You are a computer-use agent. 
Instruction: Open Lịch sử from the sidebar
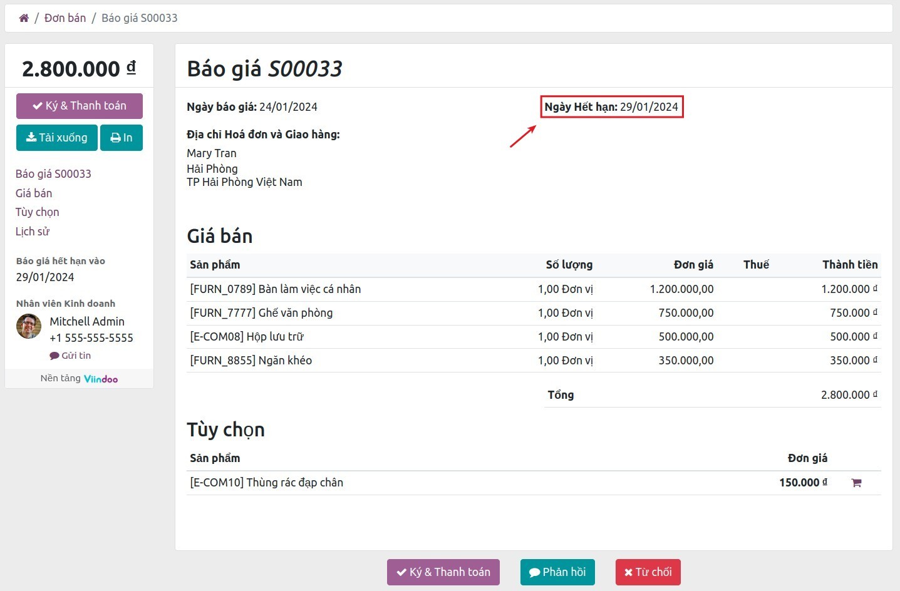33,231
